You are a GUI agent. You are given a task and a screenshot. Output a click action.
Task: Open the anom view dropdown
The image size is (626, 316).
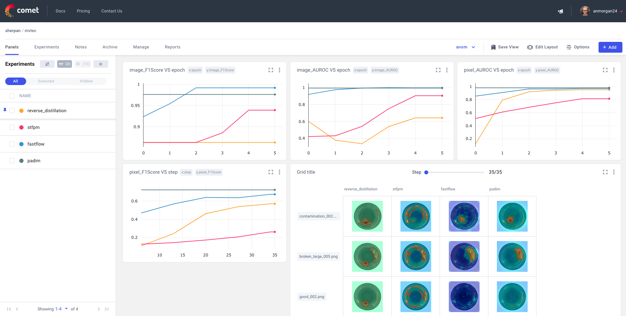tap(465, 47)
